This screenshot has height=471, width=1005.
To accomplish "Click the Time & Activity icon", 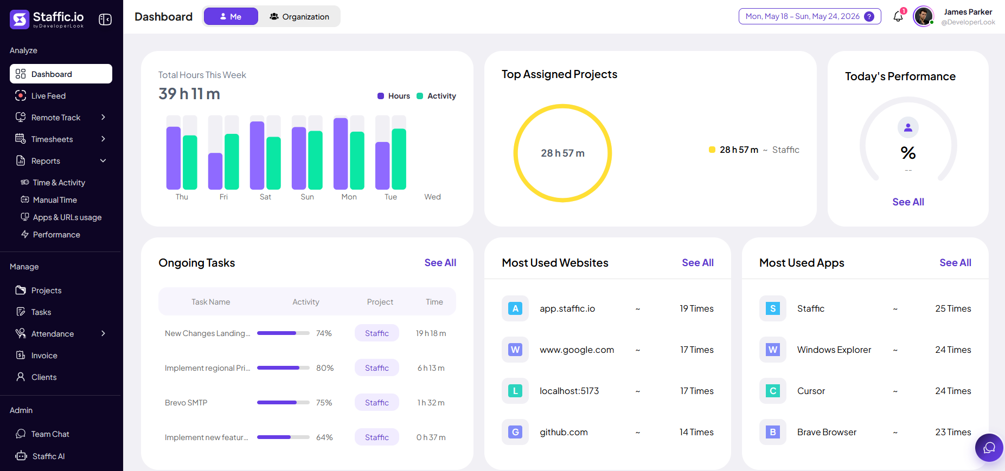I will tap(25, 182).
